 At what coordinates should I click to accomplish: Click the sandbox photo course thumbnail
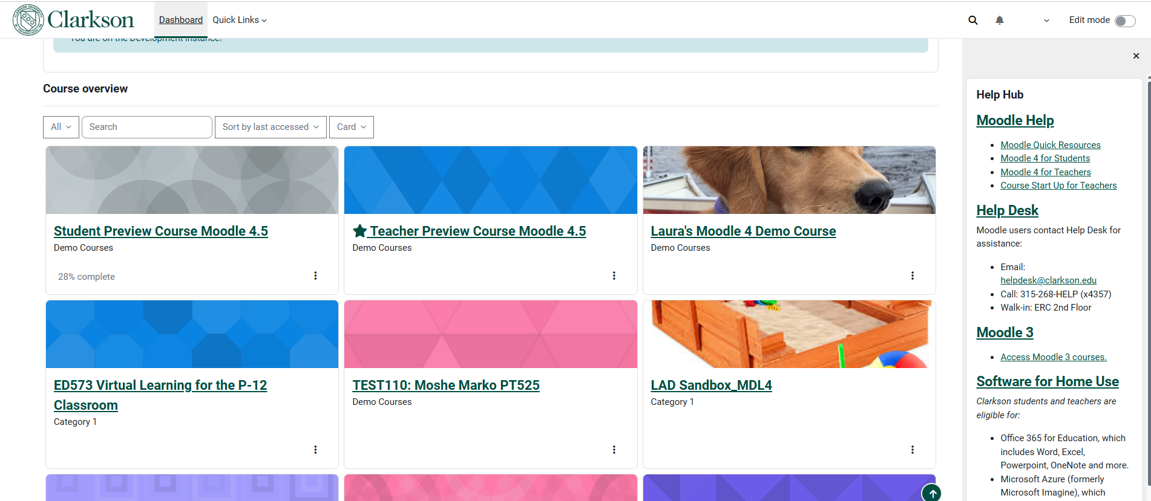[789, 334]
